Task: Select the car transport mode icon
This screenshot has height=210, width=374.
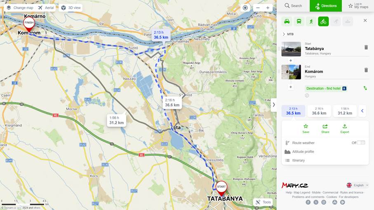Action: point(287,21)
